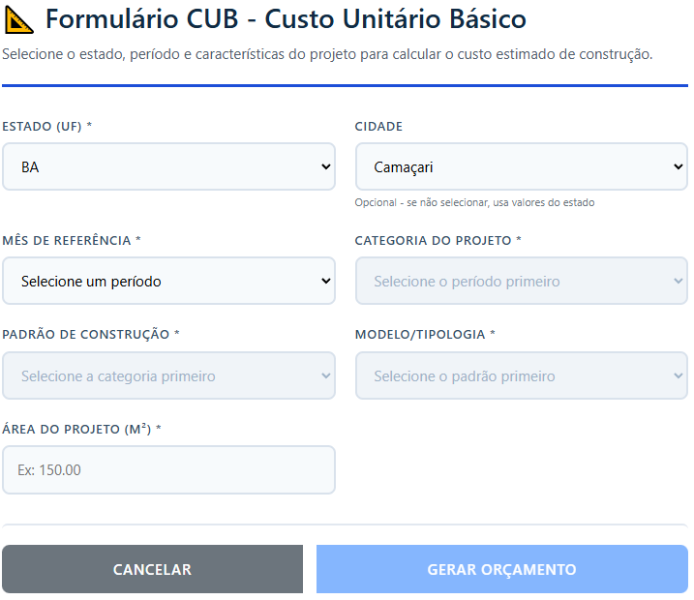Image resolution: width=694 pixels, height=600 pixels.
Task: Expand the Cidade dropdown showing Camaçari
Action: pyautogui.click(x=521, y=167)
